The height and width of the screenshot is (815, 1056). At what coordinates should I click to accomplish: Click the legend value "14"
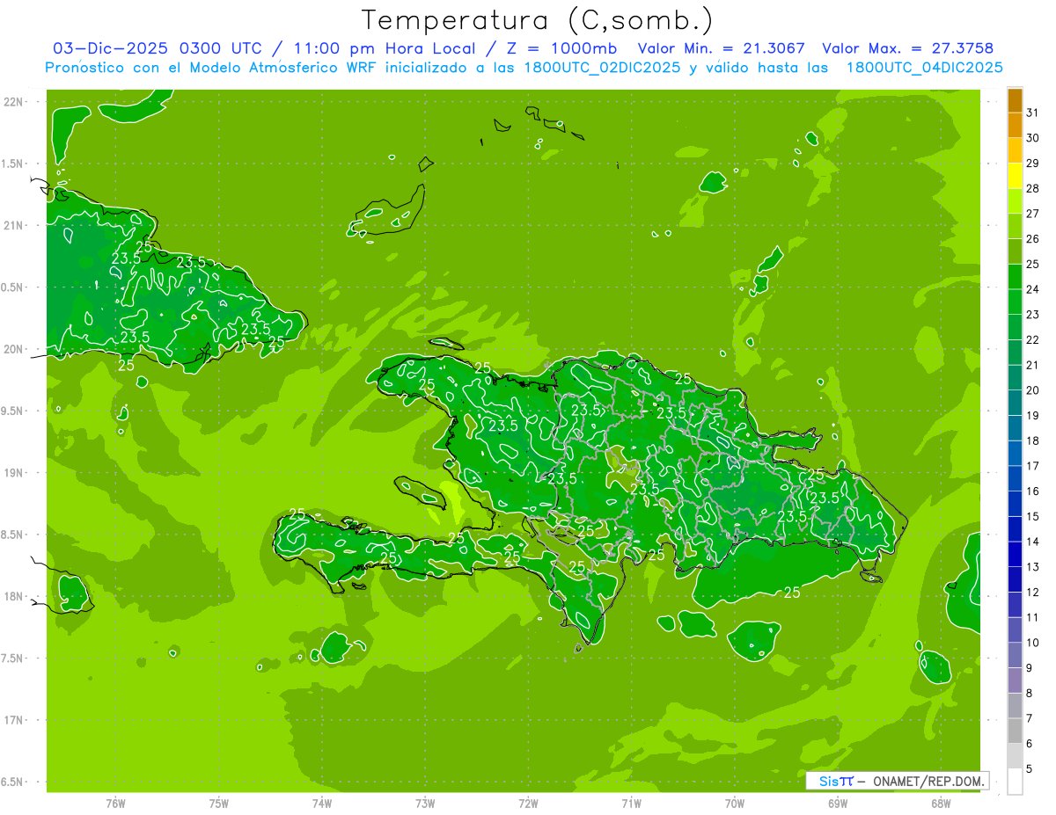pos(1033,542)
